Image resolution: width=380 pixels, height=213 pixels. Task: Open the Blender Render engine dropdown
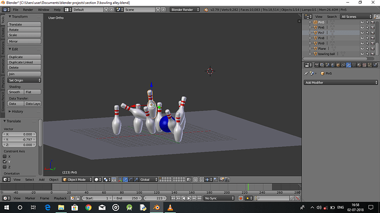point(184,10)
